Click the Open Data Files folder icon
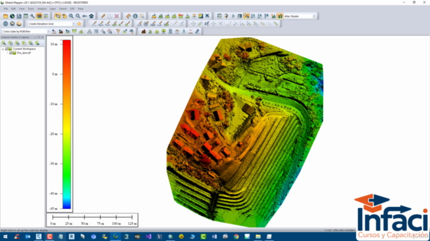 click(x=5, y=16)
